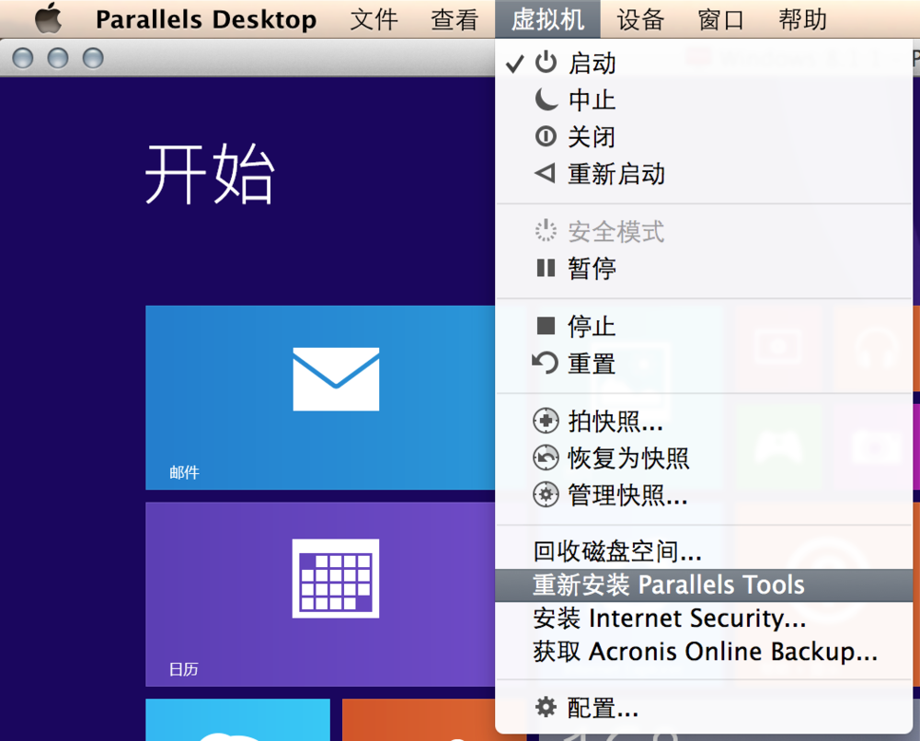The height and width of the screenshot is (741, 920).
Task: Open the 日历 calendar tile
Action: 320,595
